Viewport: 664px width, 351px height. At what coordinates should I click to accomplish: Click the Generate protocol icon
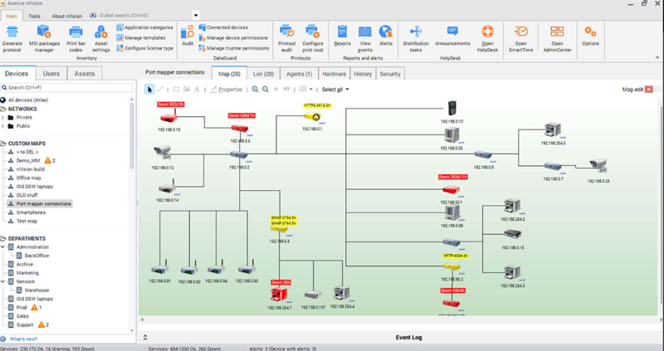click(x=12, y=32)
